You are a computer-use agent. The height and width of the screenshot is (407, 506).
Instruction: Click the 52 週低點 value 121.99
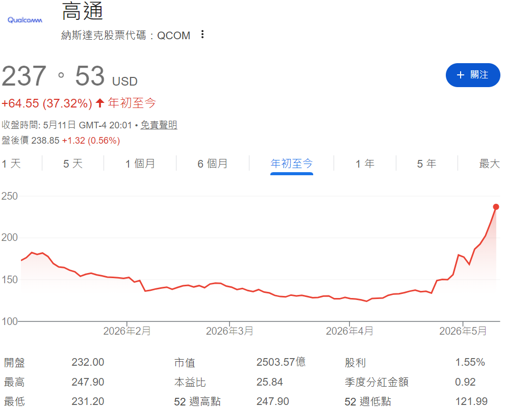click(x=471, y=401)
